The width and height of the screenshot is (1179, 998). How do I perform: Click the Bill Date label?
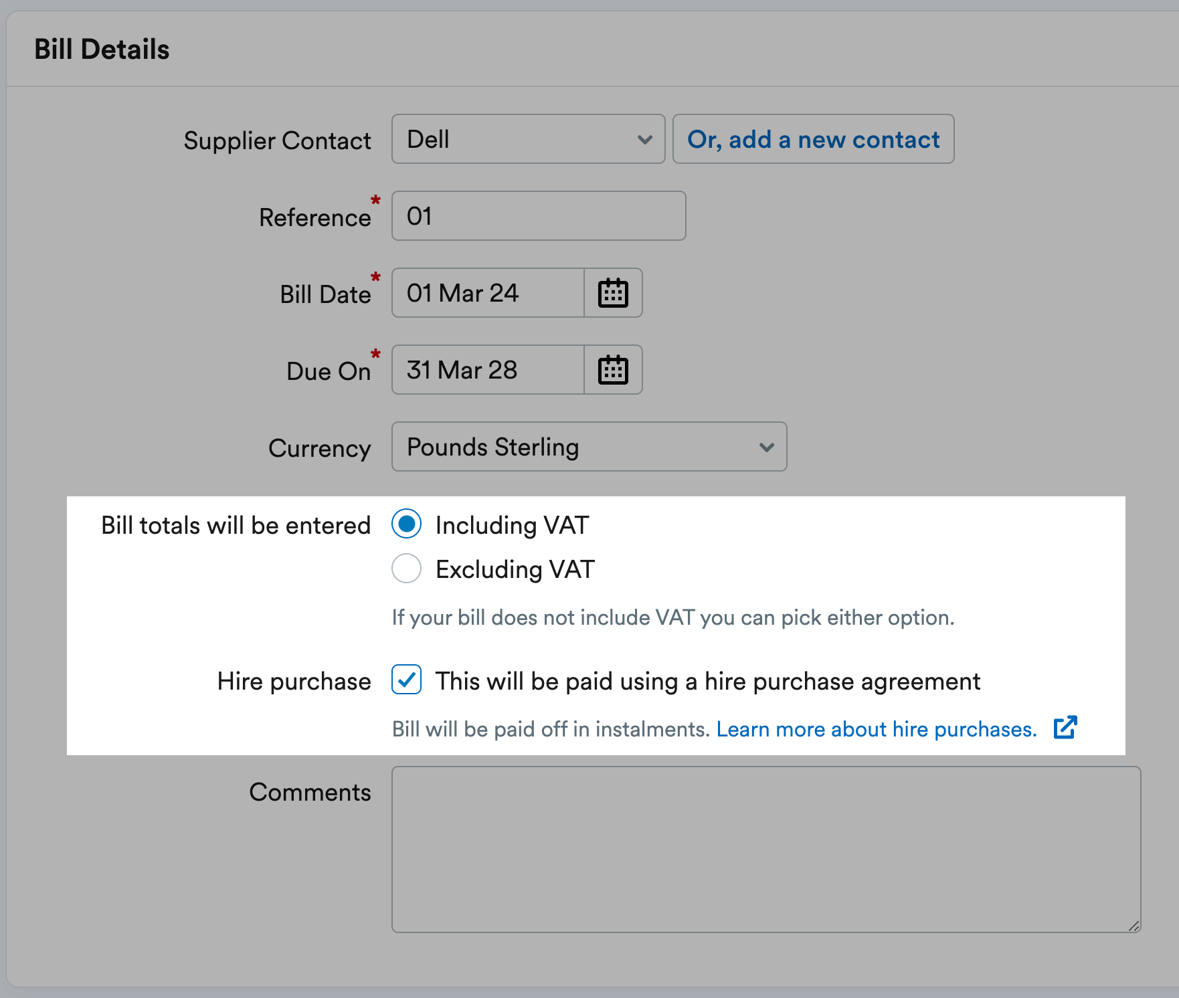pyautogui.click(x=325, y=294)
